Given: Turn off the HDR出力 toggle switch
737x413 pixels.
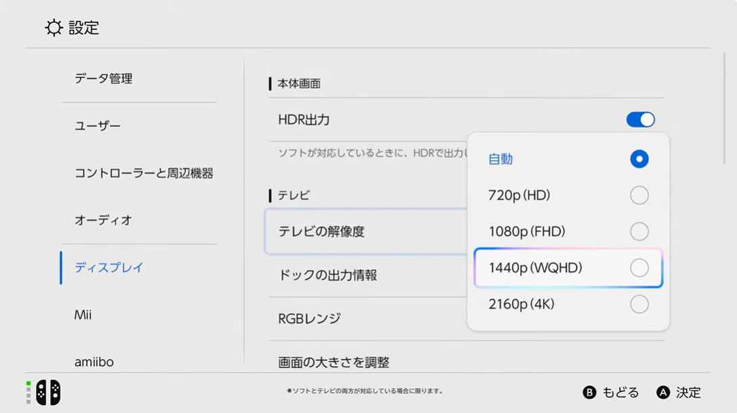Looking at the screenshot, I should click(640, 119).
